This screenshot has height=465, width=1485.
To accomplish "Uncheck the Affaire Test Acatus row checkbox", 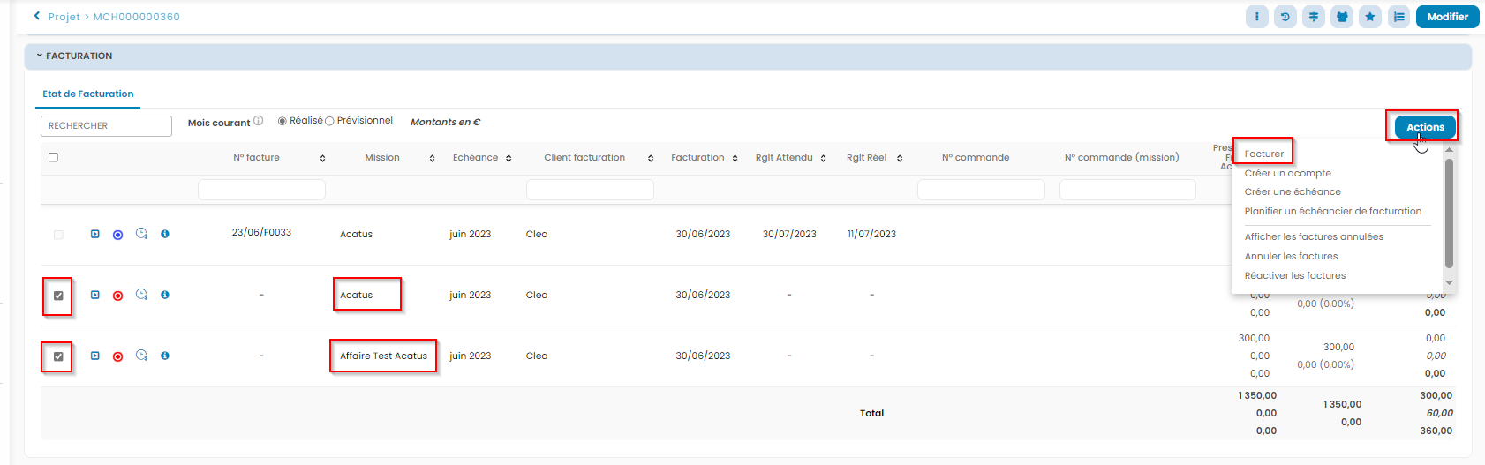I will (58, 356).
